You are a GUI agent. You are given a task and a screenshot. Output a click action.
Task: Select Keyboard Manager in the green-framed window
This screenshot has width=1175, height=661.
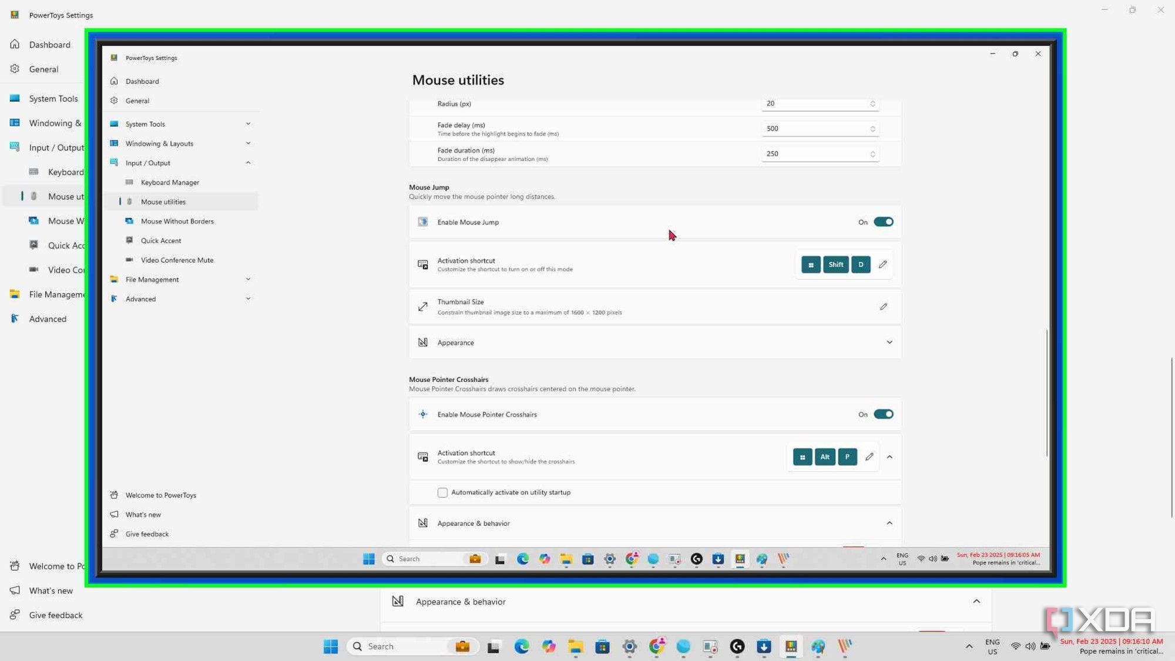[170, 182]
